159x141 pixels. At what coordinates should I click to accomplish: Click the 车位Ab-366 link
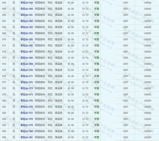(26, 46)
